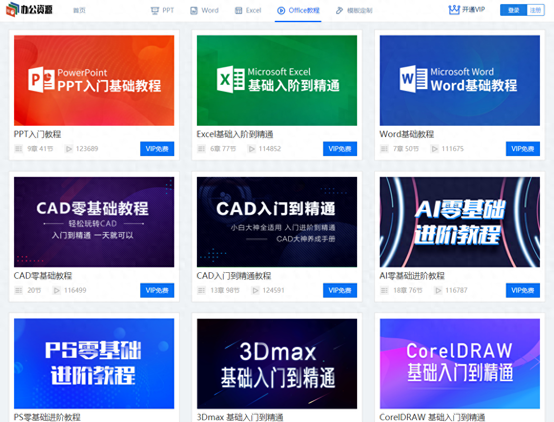Click play count icon for AI零基础进阶教程

tap(438, 290)
